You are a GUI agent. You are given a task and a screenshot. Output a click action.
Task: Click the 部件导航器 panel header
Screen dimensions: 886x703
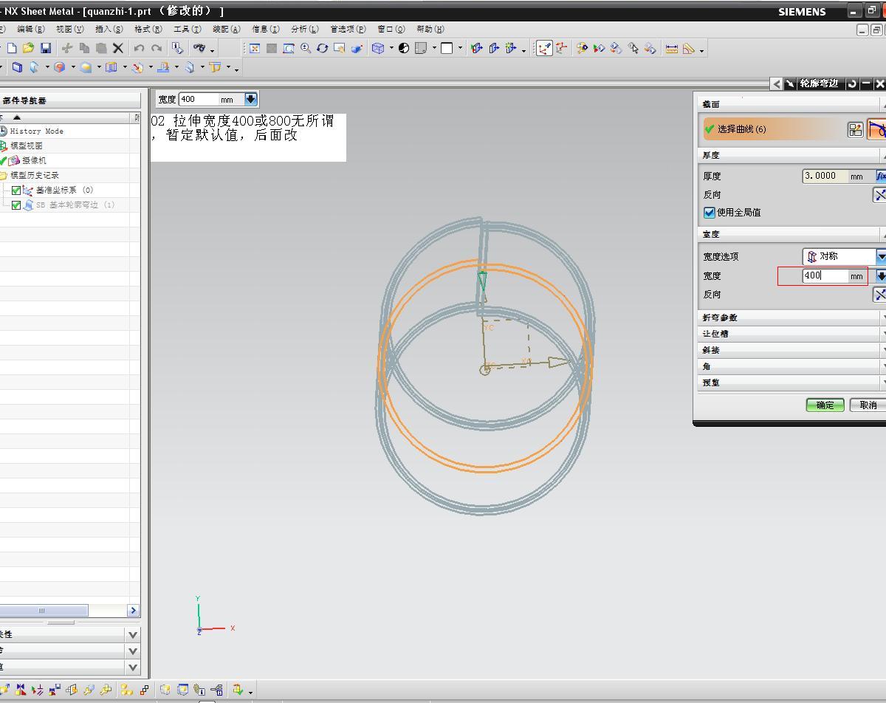[x=70, y=100]
